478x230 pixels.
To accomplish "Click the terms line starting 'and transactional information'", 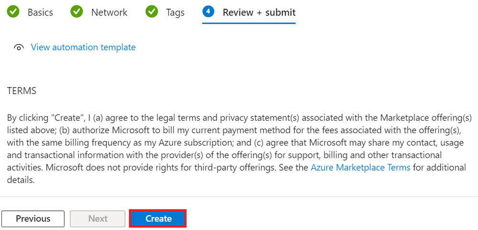I will pyautogui.click(x=224, y=155).
